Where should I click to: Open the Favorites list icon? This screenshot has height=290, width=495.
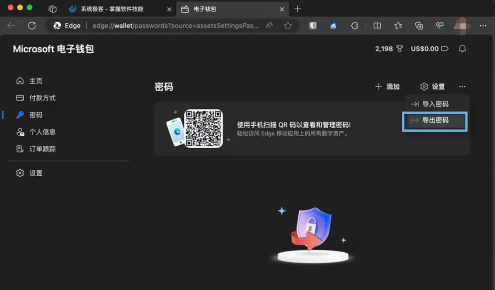click(398, 26)
